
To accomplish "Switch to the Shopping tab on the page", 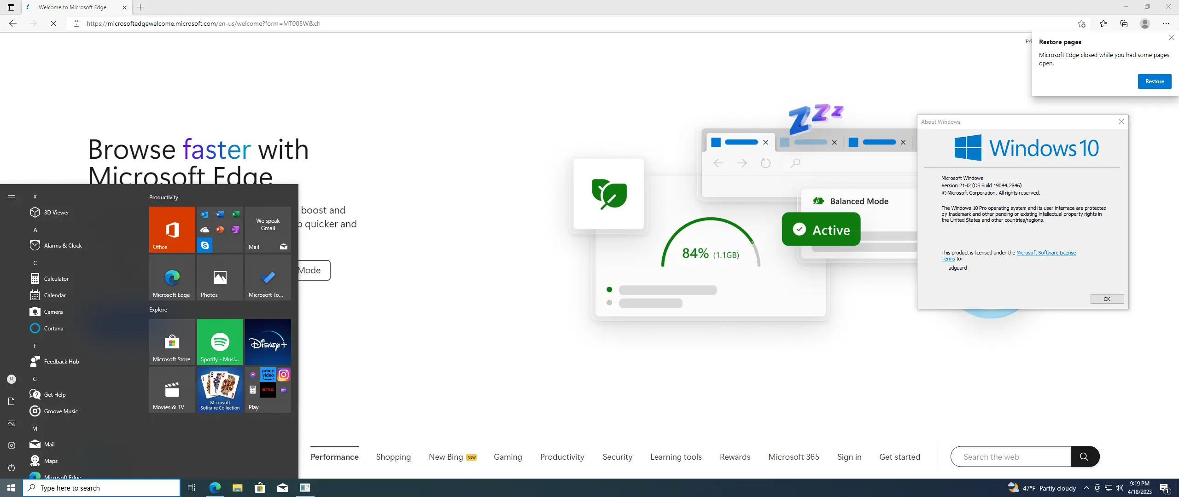I will [393, 457].
